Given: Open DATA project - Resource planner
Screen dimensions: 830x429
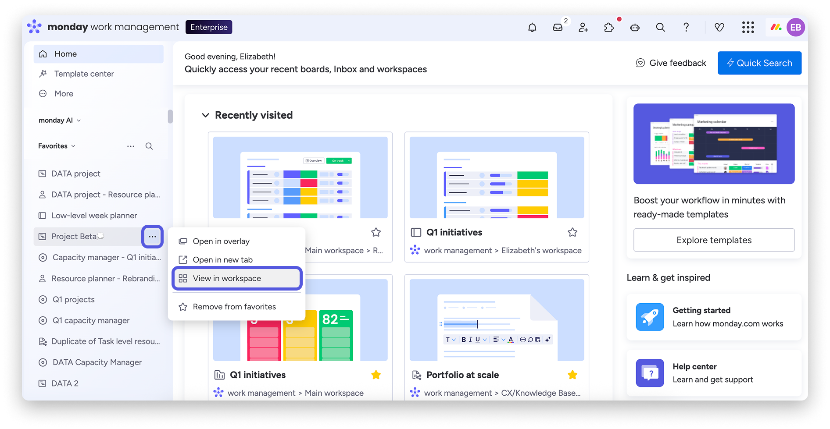Looking at the screenshot, I should coord(99,195).
